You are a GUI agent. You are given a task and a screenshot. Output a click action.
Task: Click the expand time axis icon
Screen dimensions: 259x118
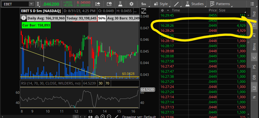click(x=90, y=117)
